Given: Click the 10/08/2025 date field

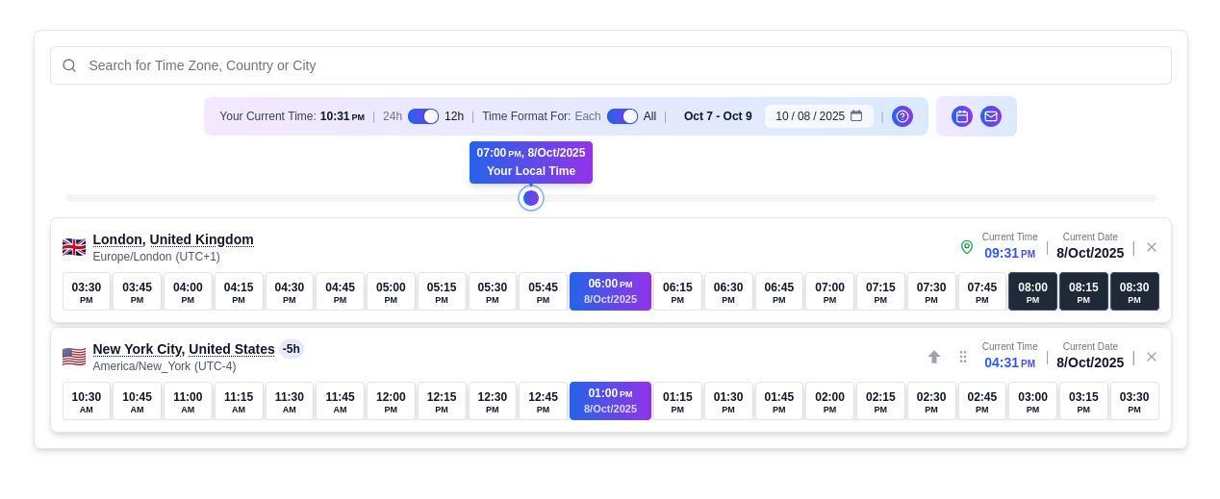Looking at the screenshot, I should point(809,116).
